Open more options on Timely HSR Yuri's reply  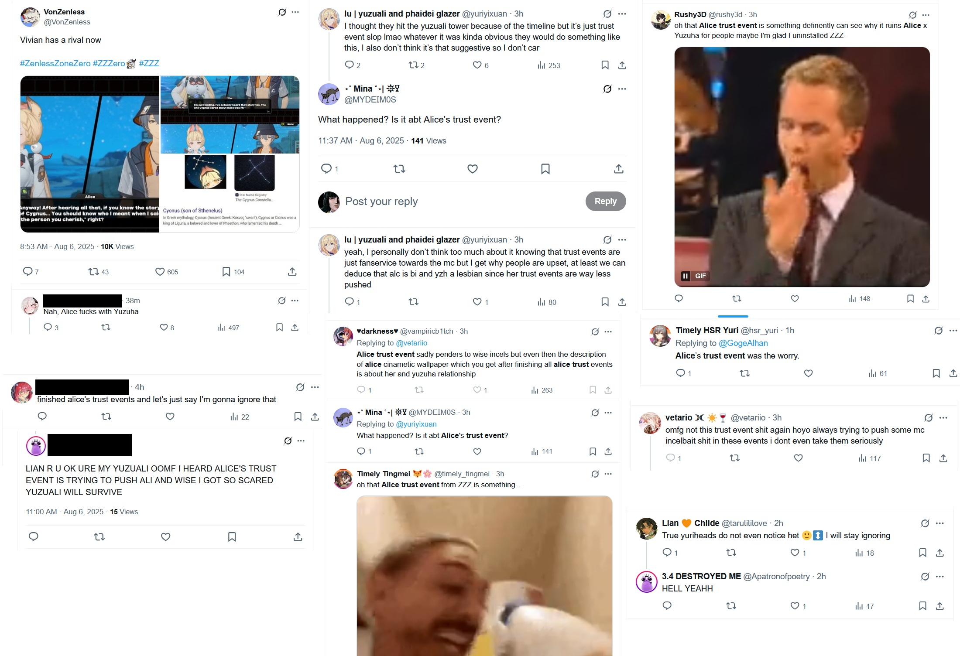tap(953, 331)
